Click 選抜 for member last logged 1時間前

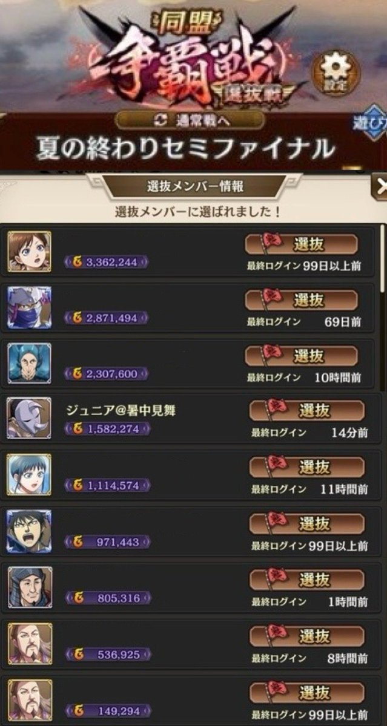click(307, 580)
